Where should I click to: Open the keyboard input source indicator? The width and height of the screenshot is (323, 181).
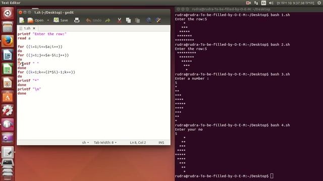click(263, 3)
